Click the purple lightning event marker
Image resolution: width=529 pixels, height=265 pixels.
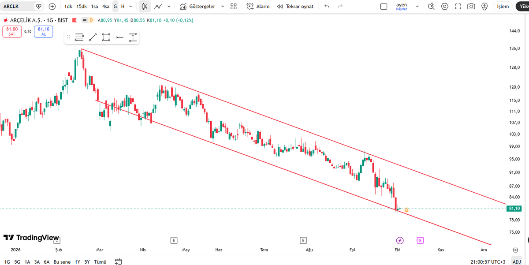(x=400, y=240)
